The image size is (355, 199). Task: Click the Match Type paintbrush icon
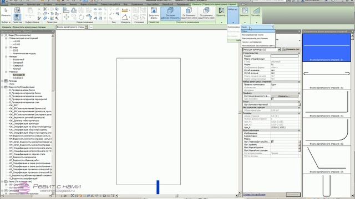[39, 18]
